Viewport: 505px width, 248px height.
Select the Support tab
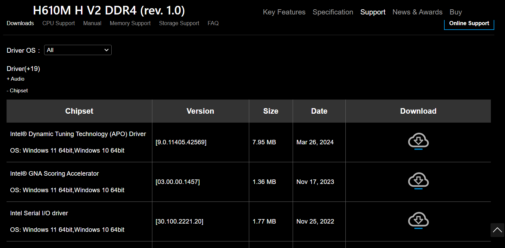(373, 12)
